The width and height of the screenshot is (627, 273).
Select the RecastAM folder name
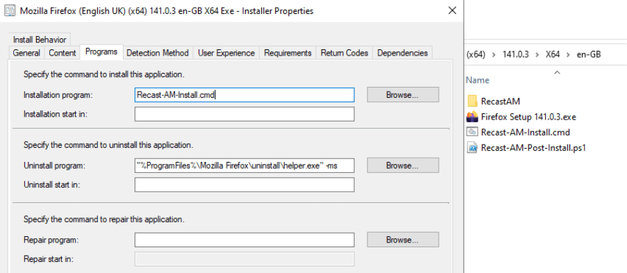(x=500, y=101)
